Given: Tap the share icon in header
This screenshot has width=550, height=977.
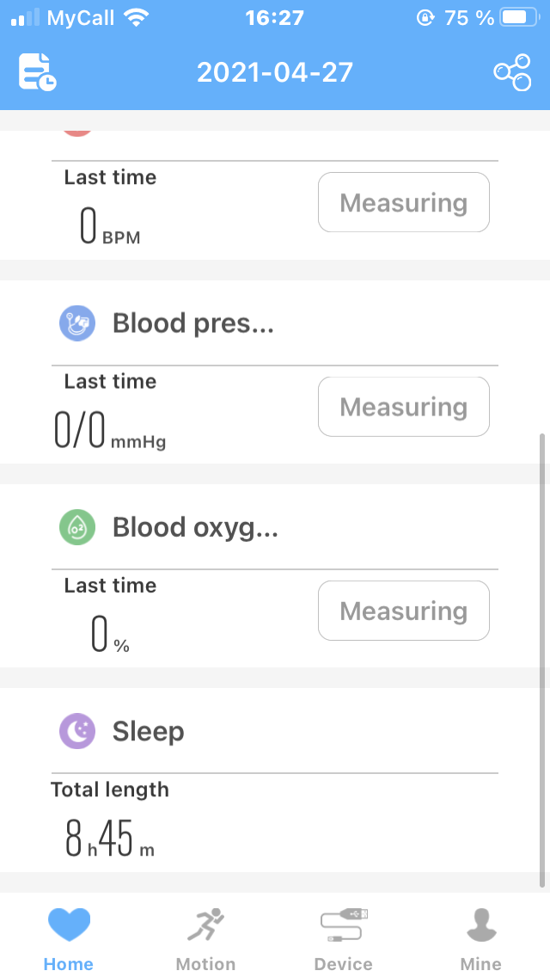Looking at the screenshot, I should tap(512, 71).
